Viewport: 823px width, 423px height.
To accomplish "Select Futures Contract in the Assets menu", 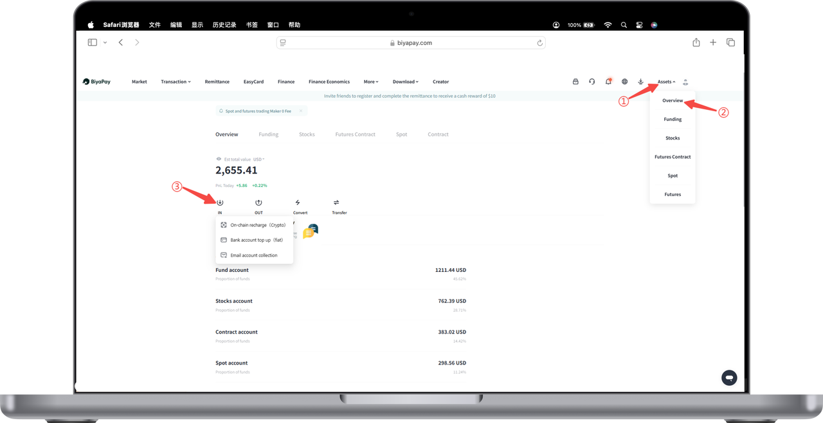I will 673,157.
